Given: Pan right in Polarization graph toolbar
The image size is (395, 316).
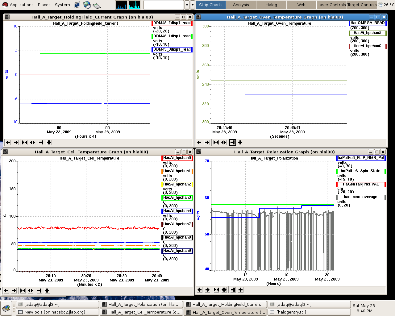Looking at the screenshot, I should tap(208, 290).
